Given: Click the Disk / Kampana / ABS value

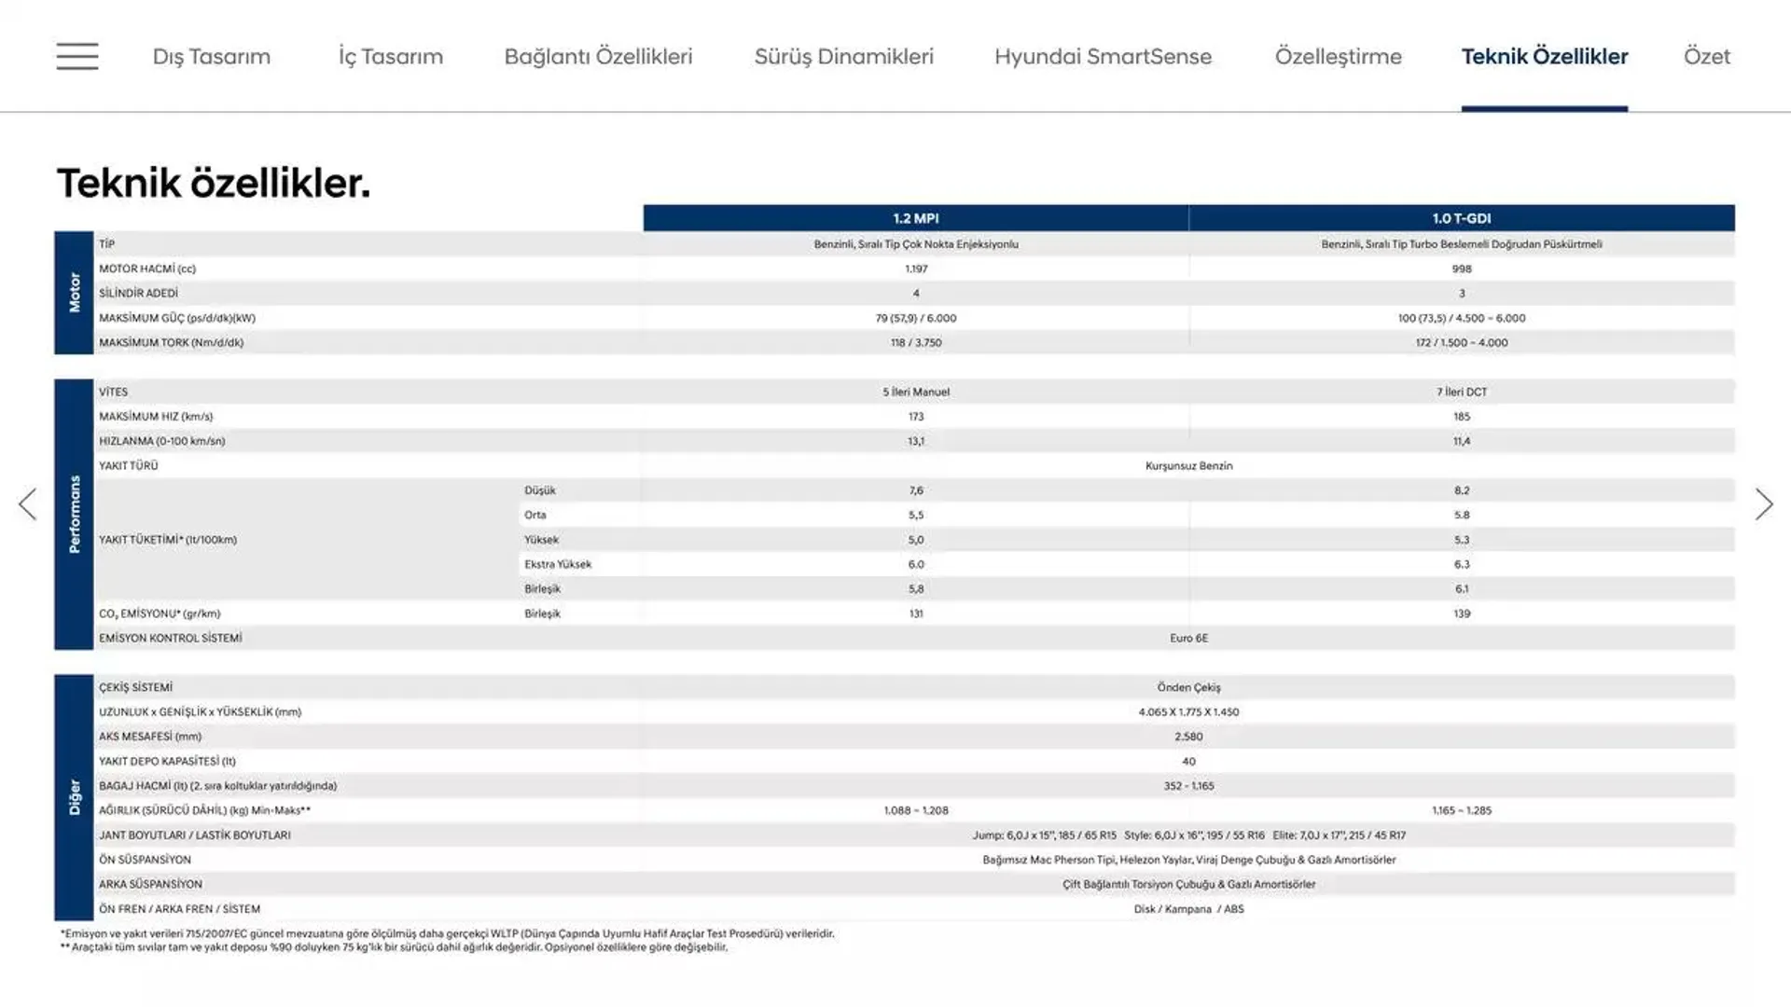Looking at the screenshot, I should [x=1188, y=909].
